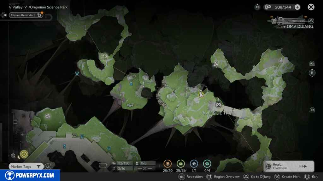Click the orange collectible counter icon showing 28/30

[x=167, y=163]
